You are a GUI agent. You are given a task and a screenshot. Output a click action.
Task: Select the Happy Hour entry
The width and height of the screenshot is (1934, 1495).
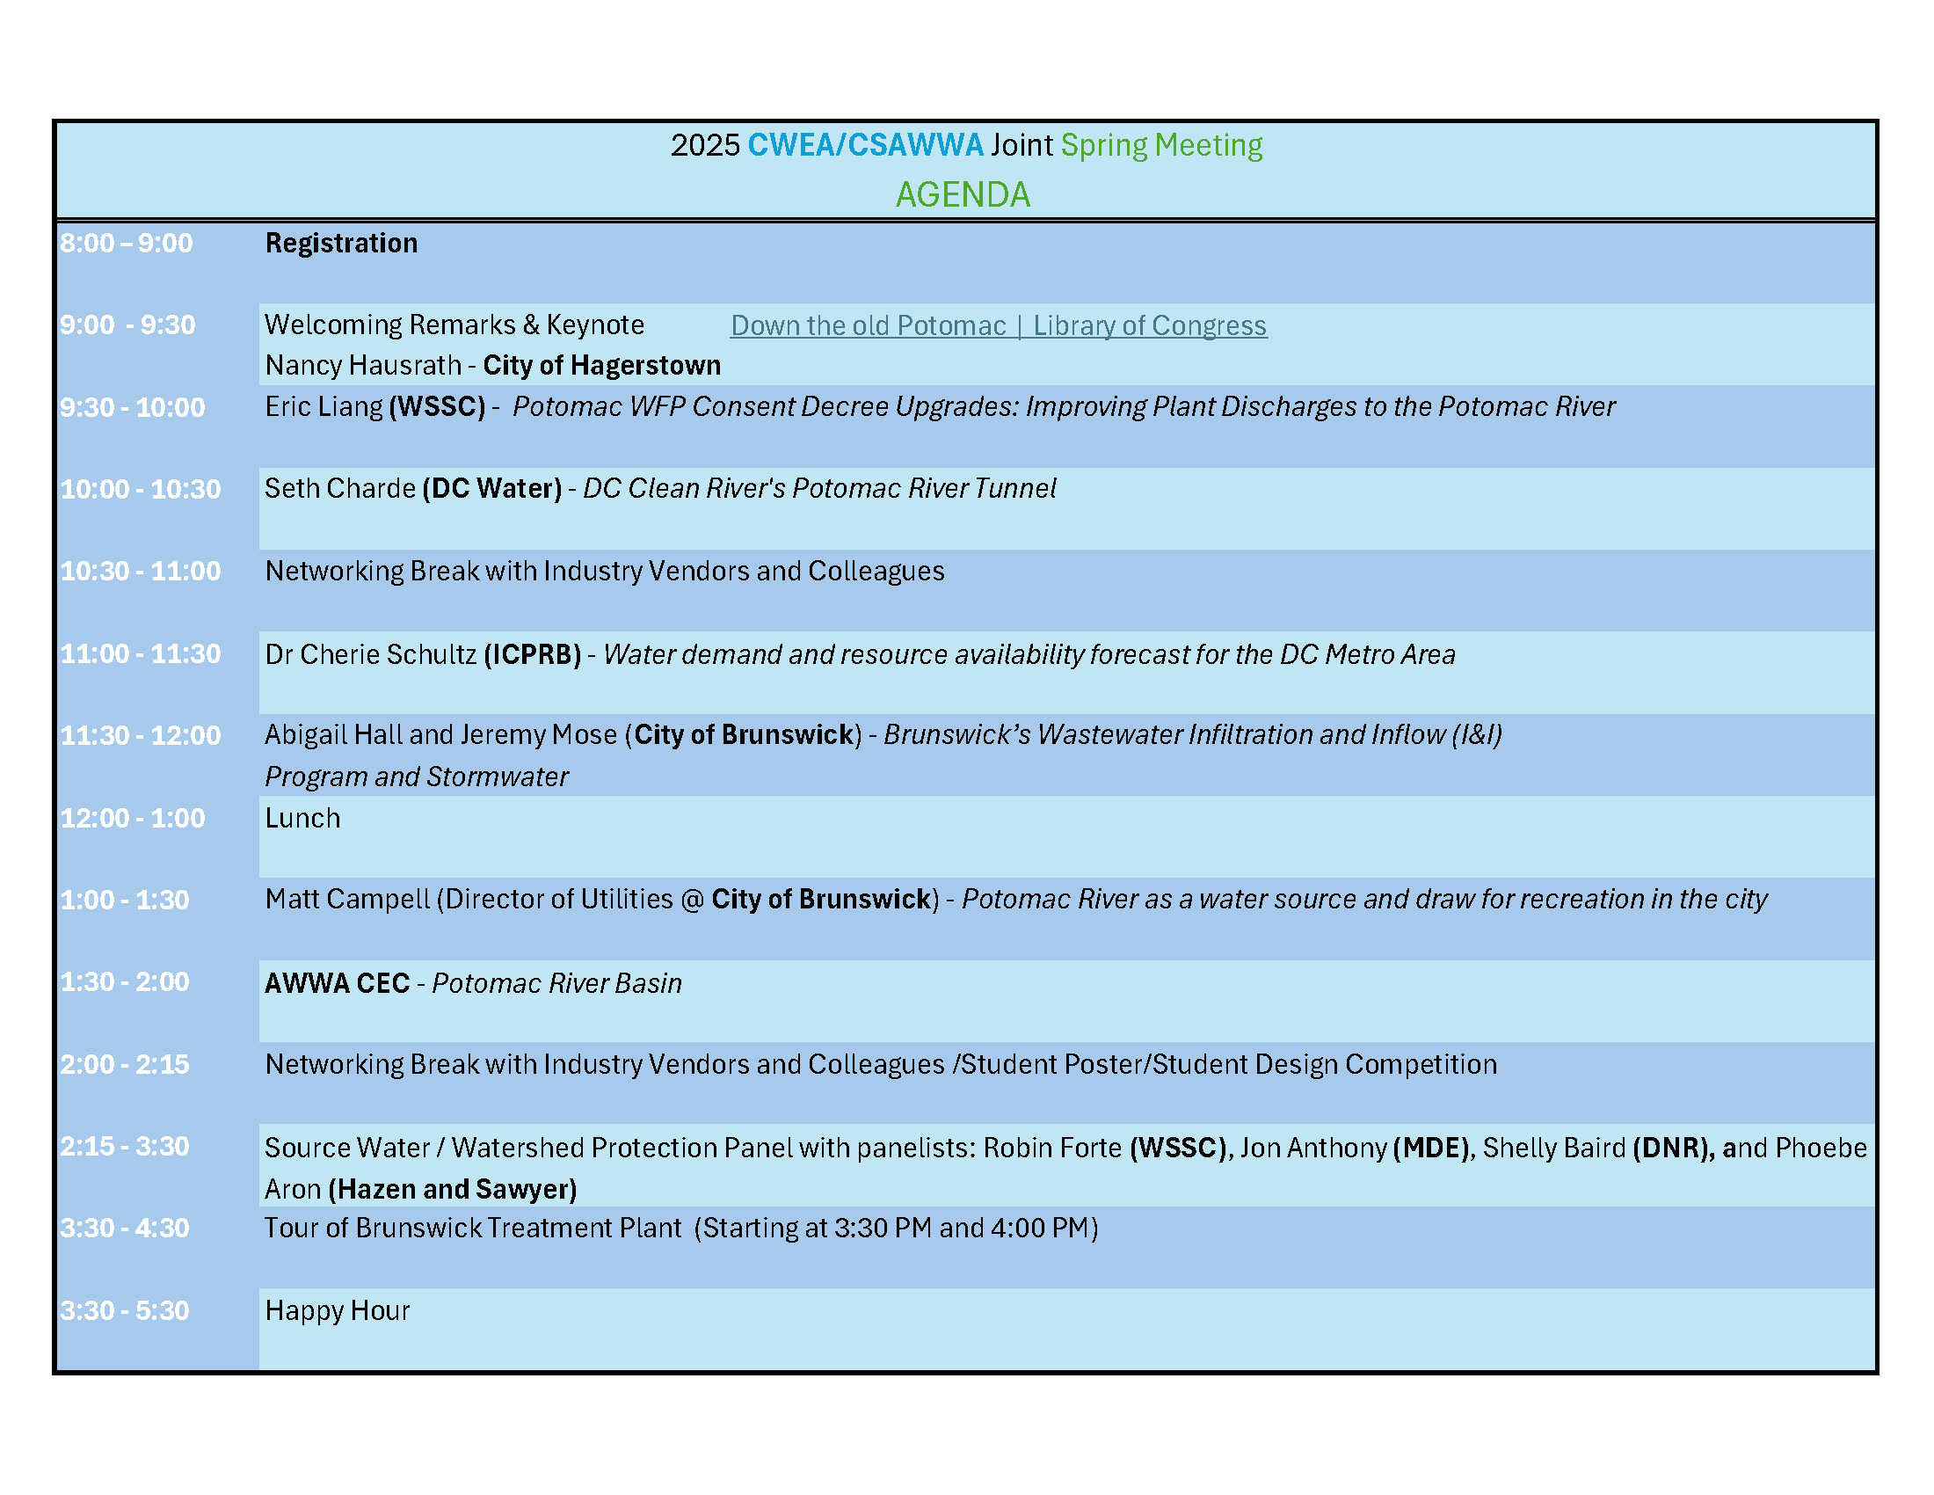(338, 1310)
